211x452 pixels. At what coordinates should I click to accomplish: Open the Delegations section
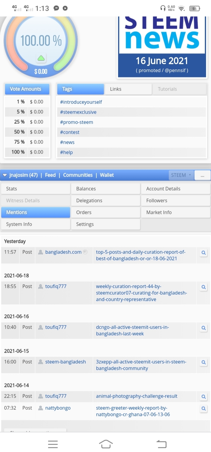tap(105, 201)
